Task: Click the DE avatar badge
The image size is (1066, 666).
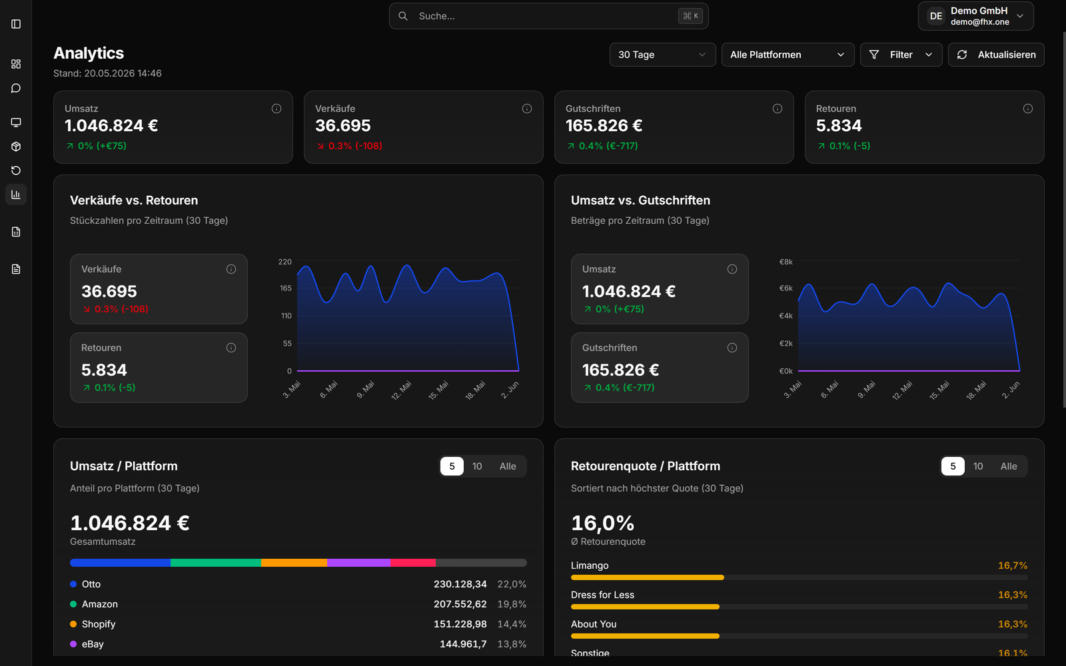Action: click(936, 16)
